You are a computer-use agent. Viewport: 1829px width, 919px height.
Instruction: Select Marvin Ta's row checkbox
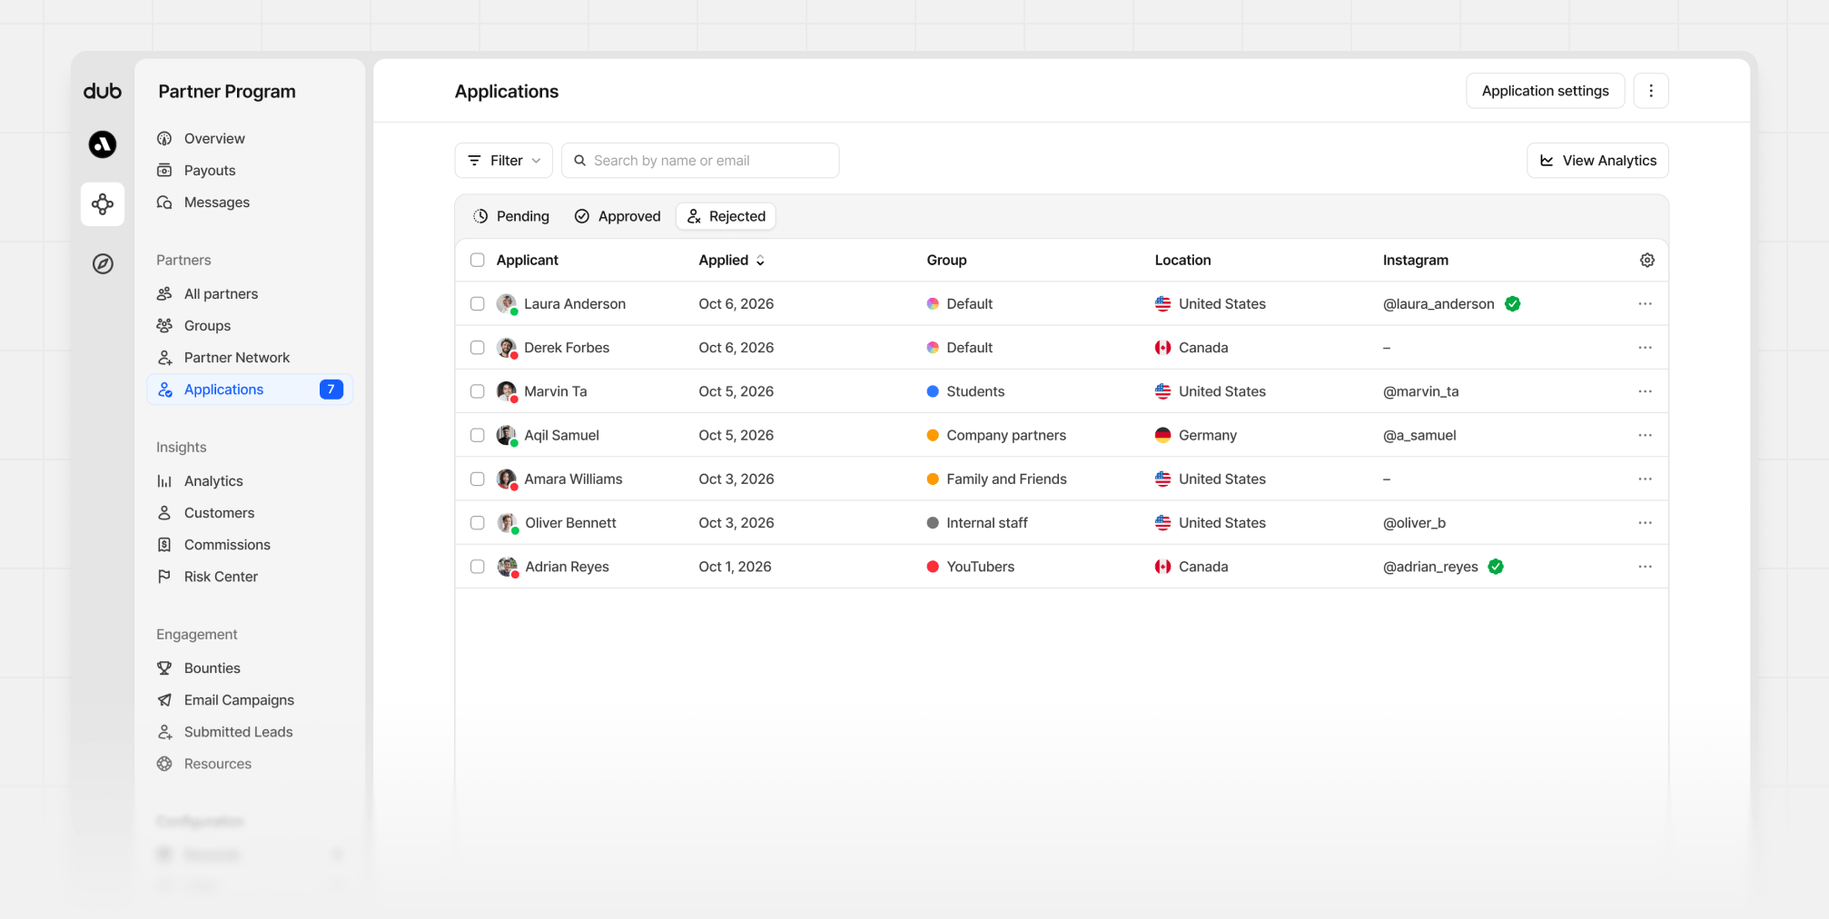(477, 391)
